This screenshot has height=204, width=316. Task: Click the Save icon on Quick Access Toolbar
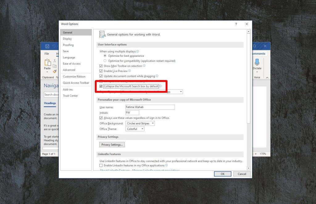pos(47,46)
